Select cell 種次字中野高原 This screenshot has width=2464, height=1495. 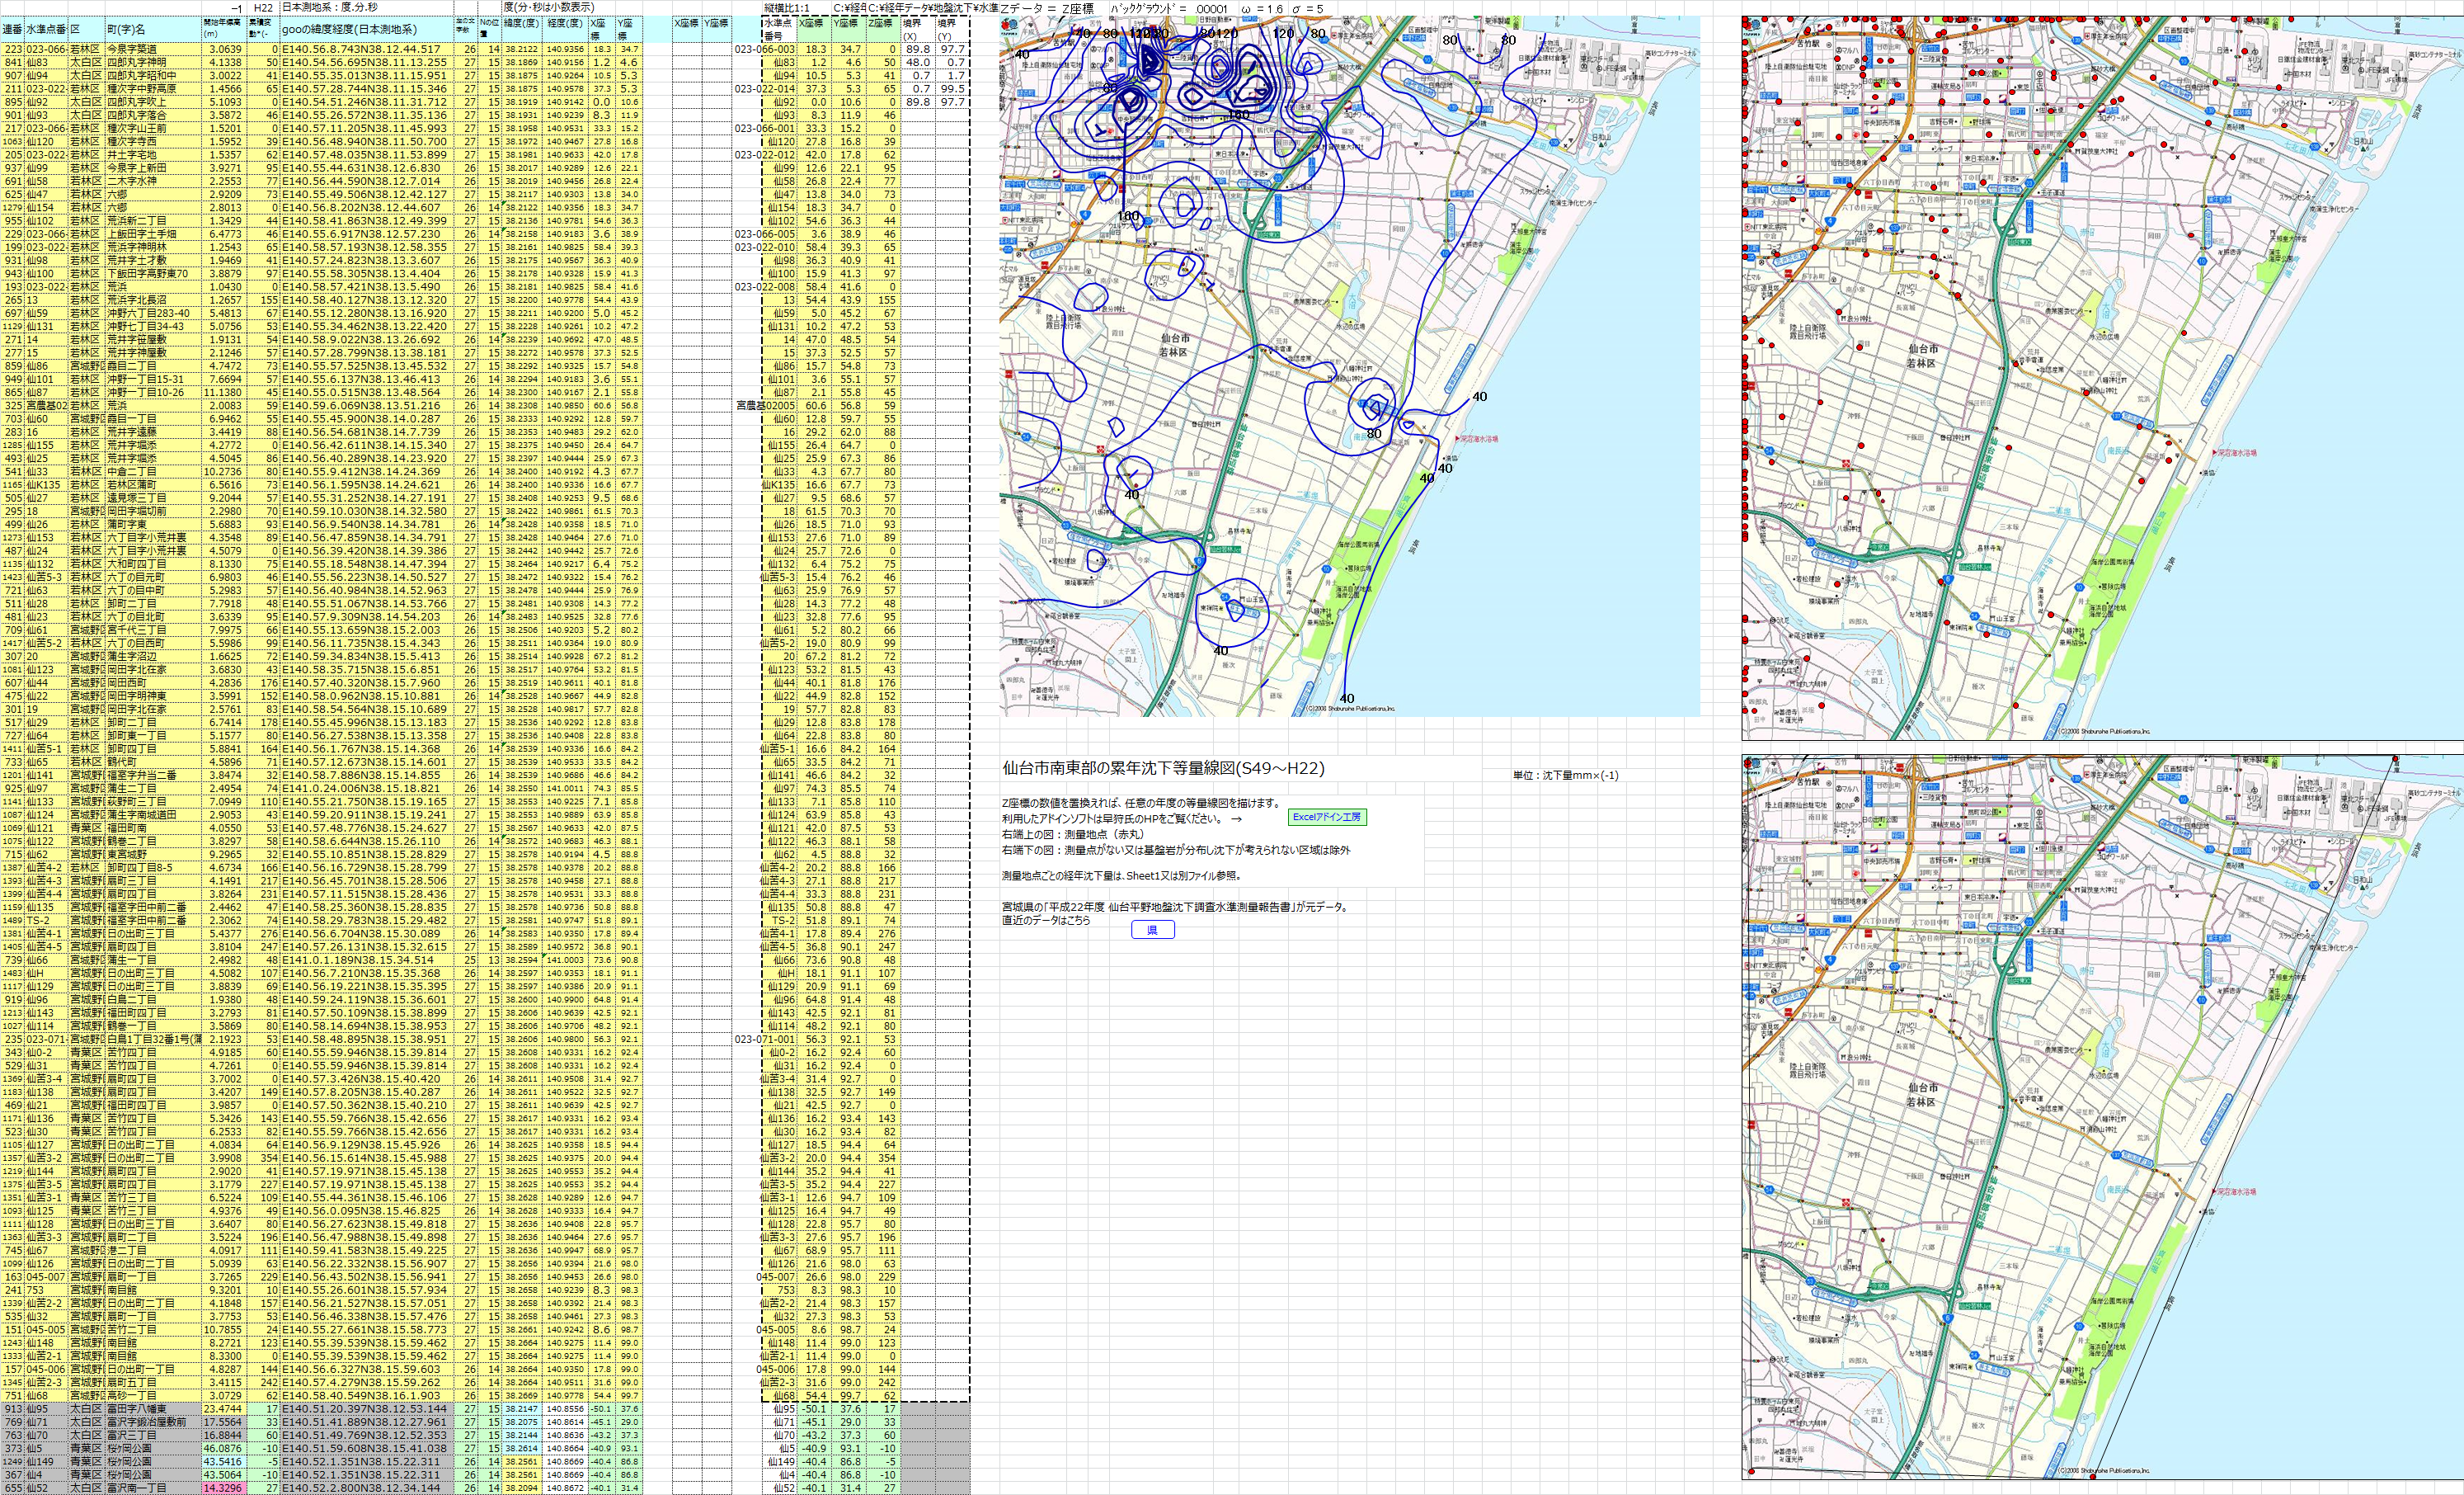[152, 88]
